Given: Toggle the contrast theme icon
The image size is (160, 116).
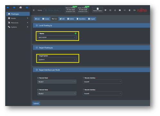Looking at the screenshot, I should 130,10.
